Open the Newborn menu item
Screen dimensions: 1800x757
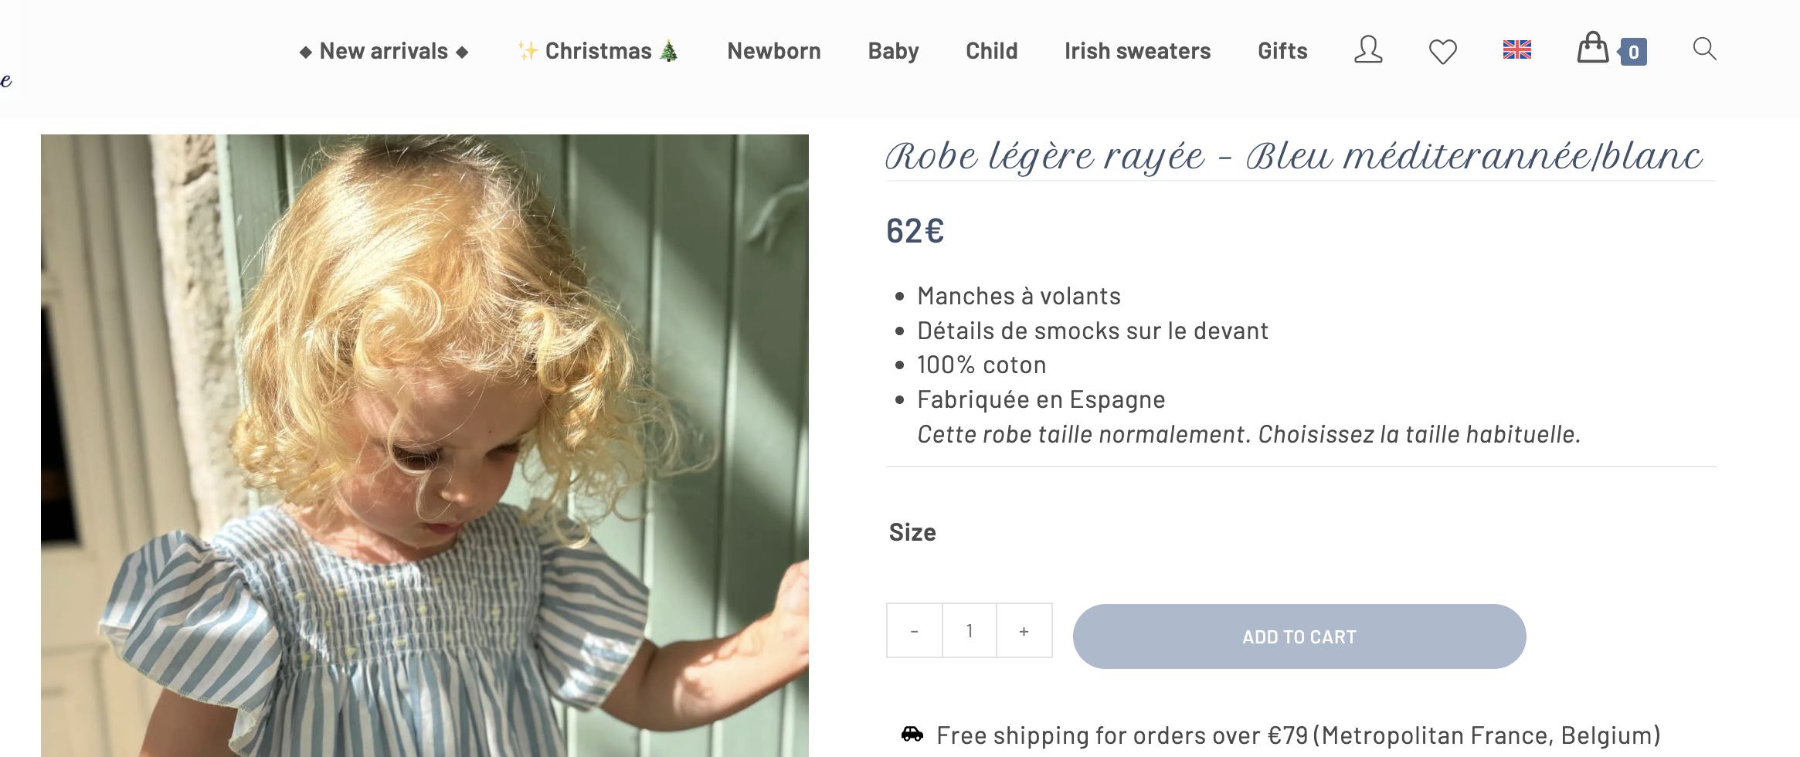tap(774, 51)
